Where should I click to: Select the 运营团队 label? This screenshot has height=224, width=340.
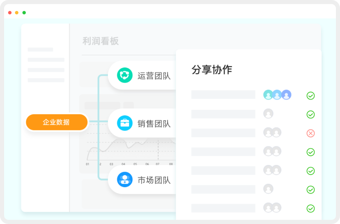154,76
